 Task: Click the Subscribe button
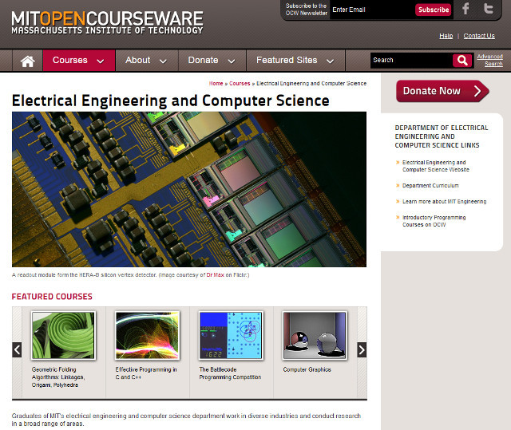(433, 10)
